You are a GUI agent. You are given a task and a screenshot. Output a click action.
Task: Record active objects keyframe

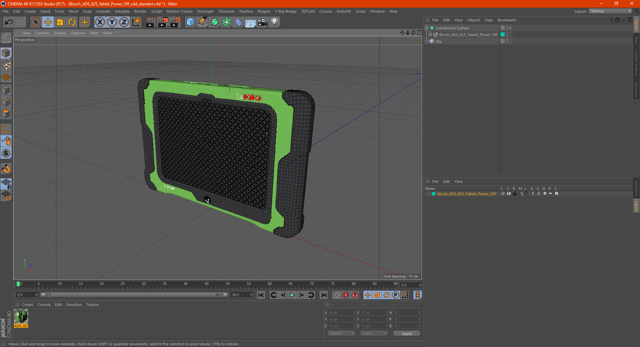coord(336,295)
